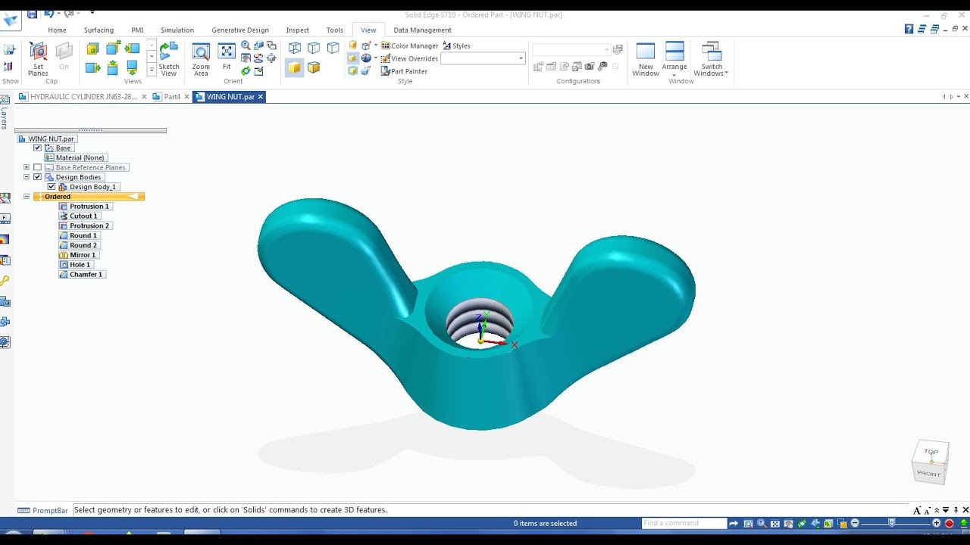Click the zoom slider handle

point(892,523)
